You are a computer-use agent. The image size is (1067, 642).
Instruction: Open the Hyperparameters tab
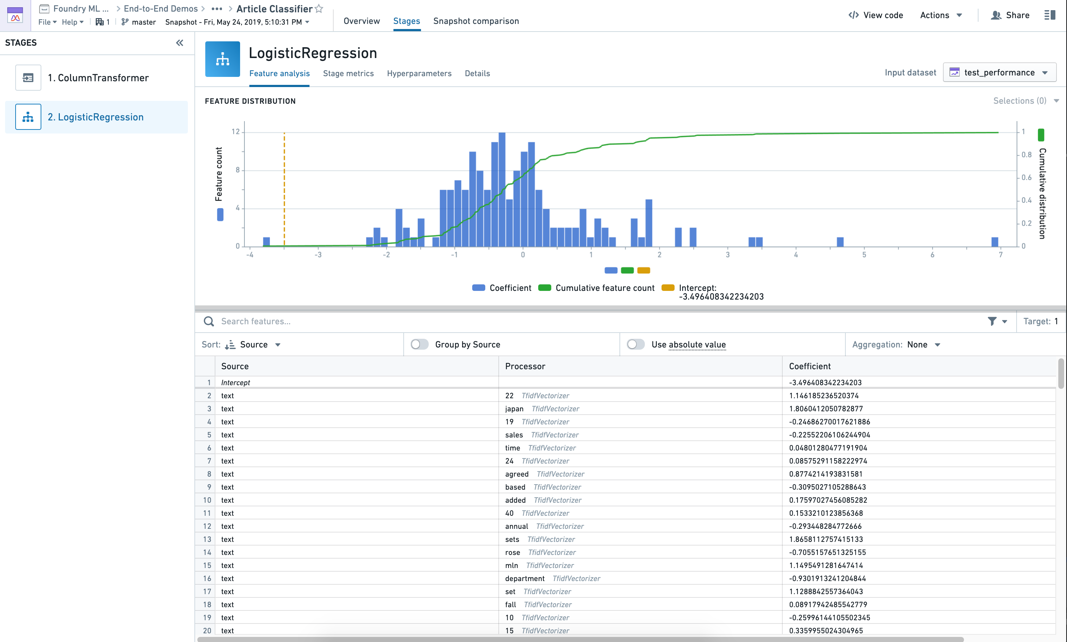(x=419, y=73)
